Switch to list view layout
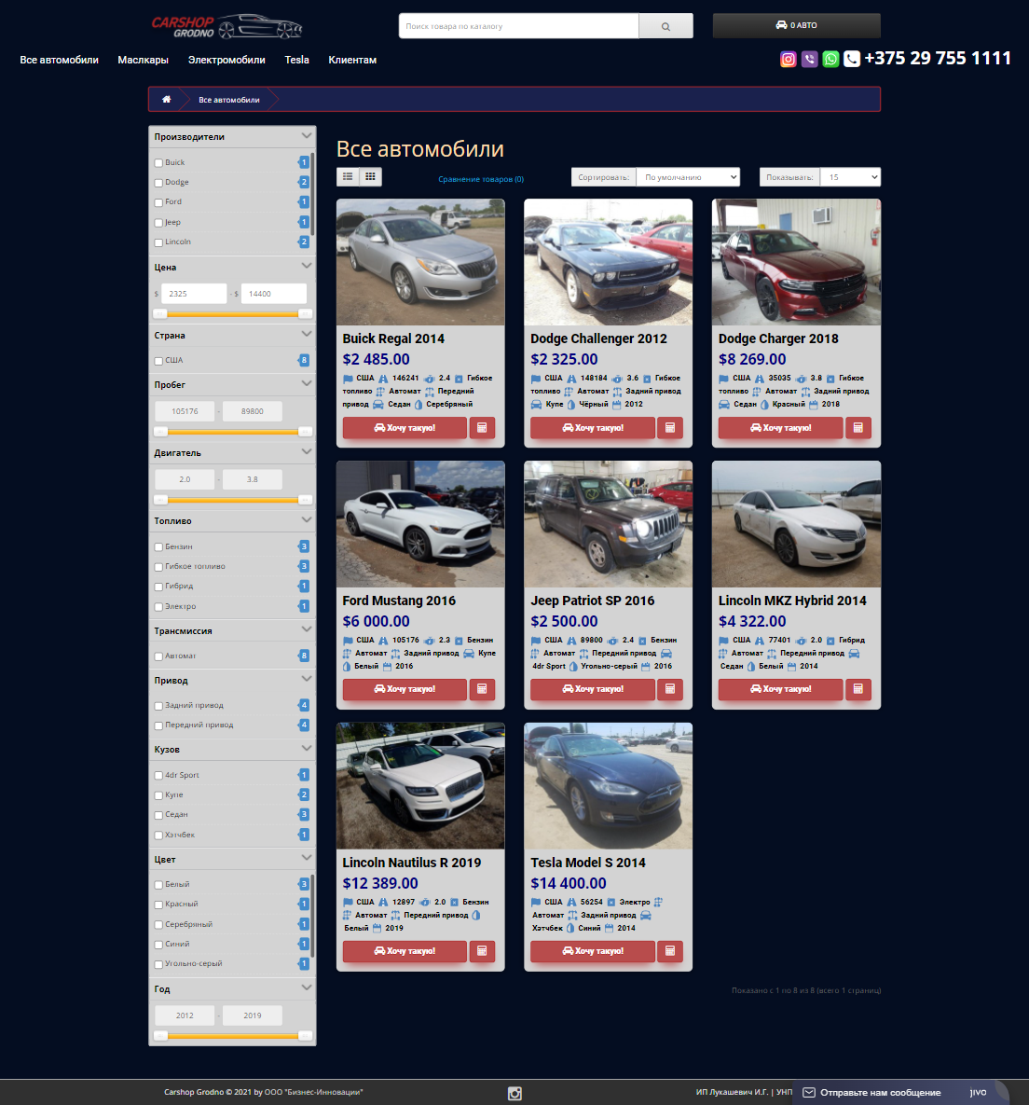 [x=348, y=177]
